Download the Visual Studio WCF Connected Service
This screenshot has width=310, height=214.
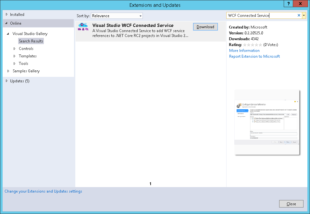[205, 27]
